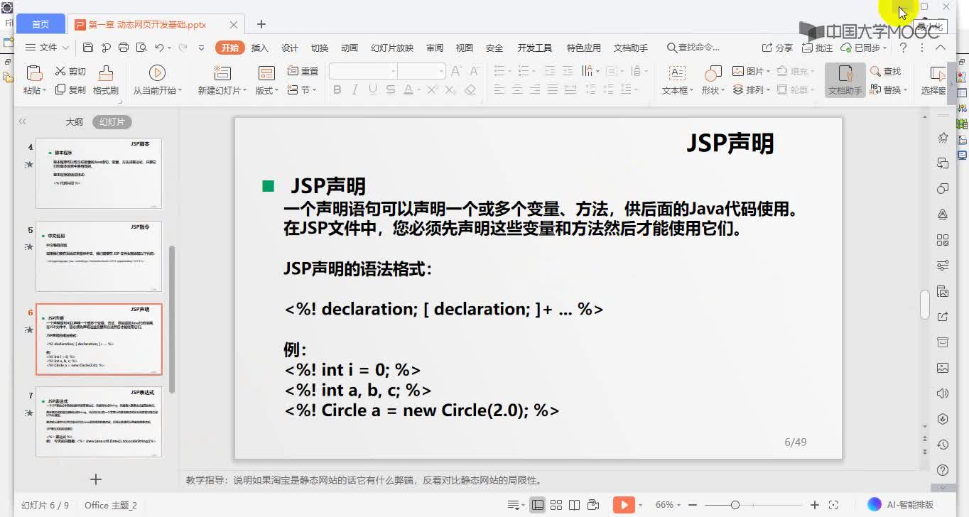
Task: Start slideshow from current slide icon
Action: 157,73
